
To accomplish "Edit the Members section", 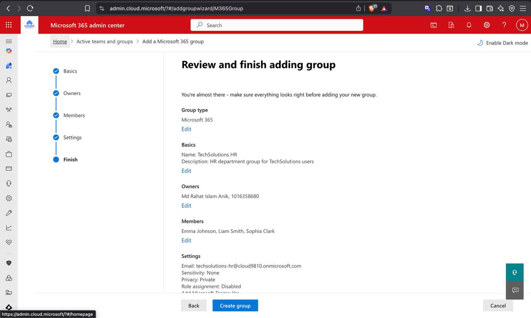I will [186, 240].
